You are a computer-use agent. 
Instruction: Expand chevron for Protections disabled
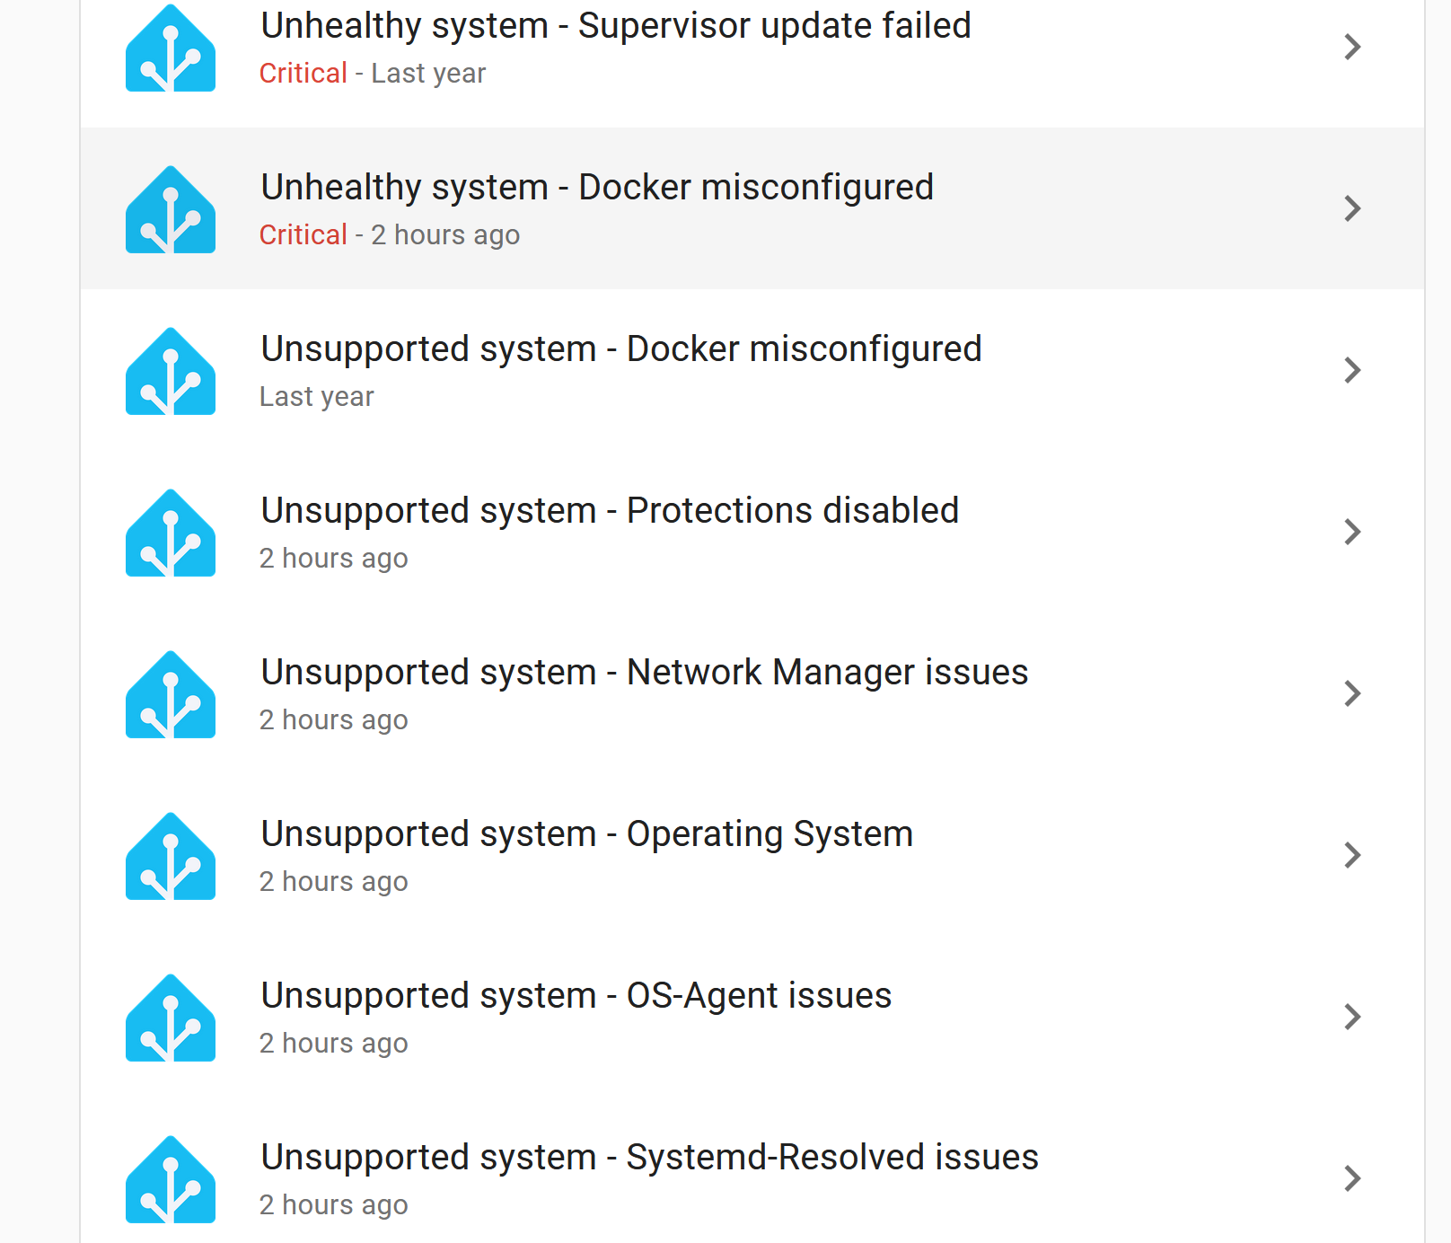tap(1352, 532)
